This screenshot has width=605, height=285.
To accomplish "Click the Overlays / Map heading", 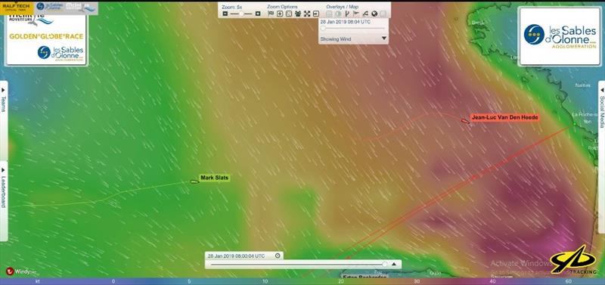I will tap(343, 7).
